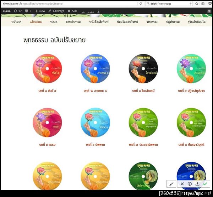The height and width of the screenshot is (197, 213).
Task: Click the page heading พุทธธรรม ฉบับปรับขยาย
Action: coord(54,40)
